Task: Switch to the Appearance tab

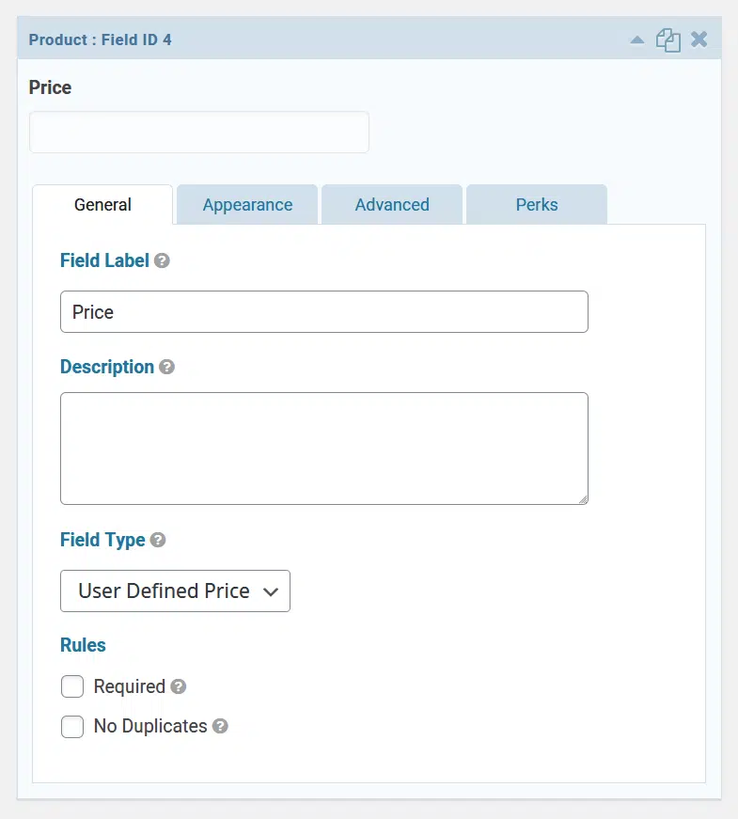Action: tap(247, 204)
